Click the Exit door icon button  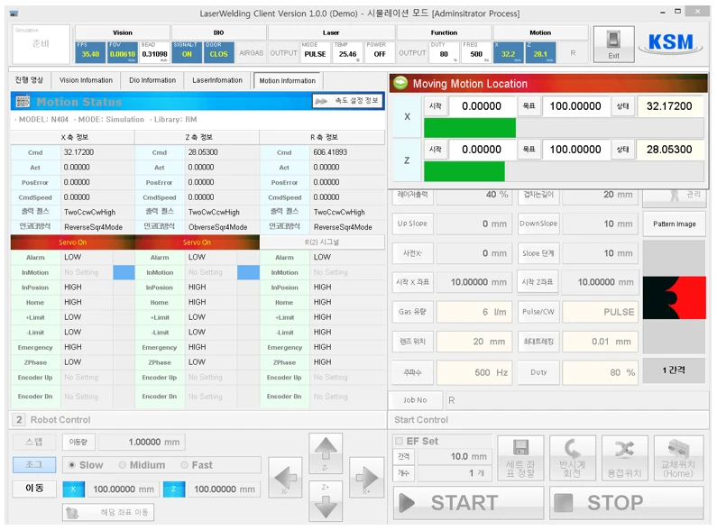[613, 44]
